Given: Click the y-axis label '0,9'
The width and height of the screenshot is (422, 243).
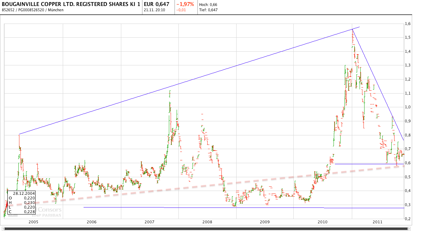Looking at the screenshot, I should point(408,121).
